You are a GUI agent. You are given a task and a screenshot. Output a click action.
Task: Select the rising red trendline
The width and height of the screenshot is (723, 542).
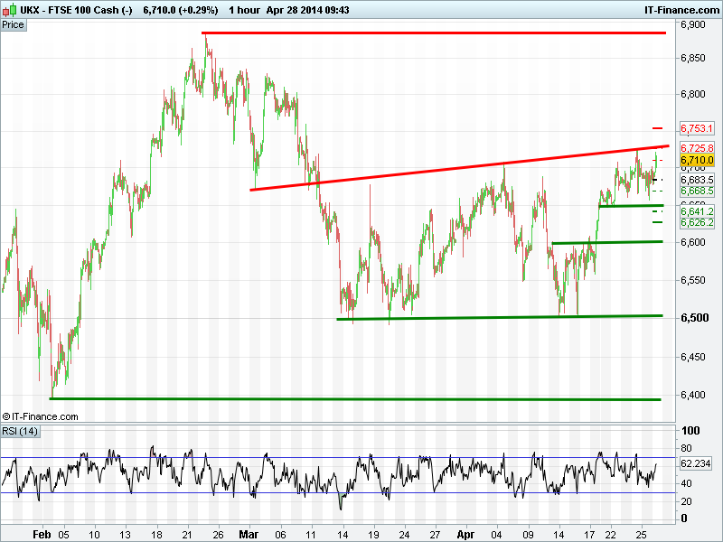click(x=459, y=168)
